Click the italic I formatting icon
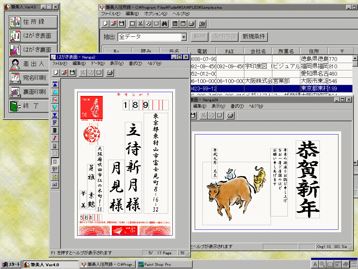This screenshot has height=269, width=358. click(x=55, y=138)
